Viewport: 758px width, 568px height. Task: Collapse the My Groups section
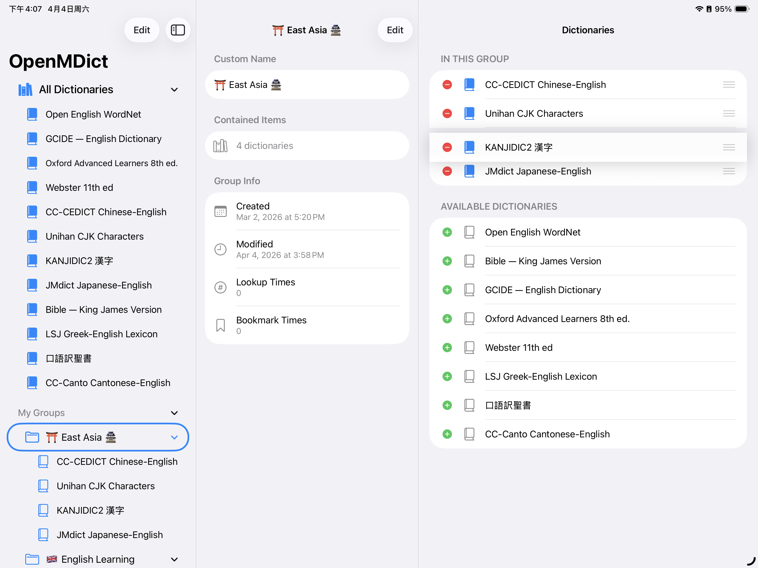[x=174, y=413]
